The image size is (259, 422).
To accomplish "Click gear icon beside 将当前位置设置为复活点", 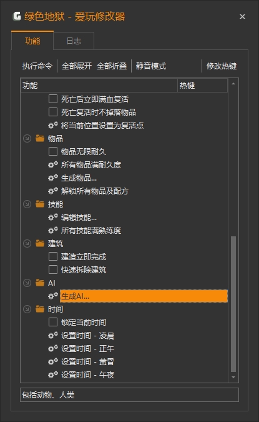I will coord(53,126).
